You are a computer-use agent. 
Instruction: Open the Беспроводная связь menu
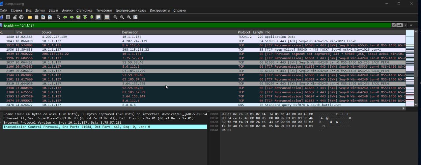(x=131, y=11)
